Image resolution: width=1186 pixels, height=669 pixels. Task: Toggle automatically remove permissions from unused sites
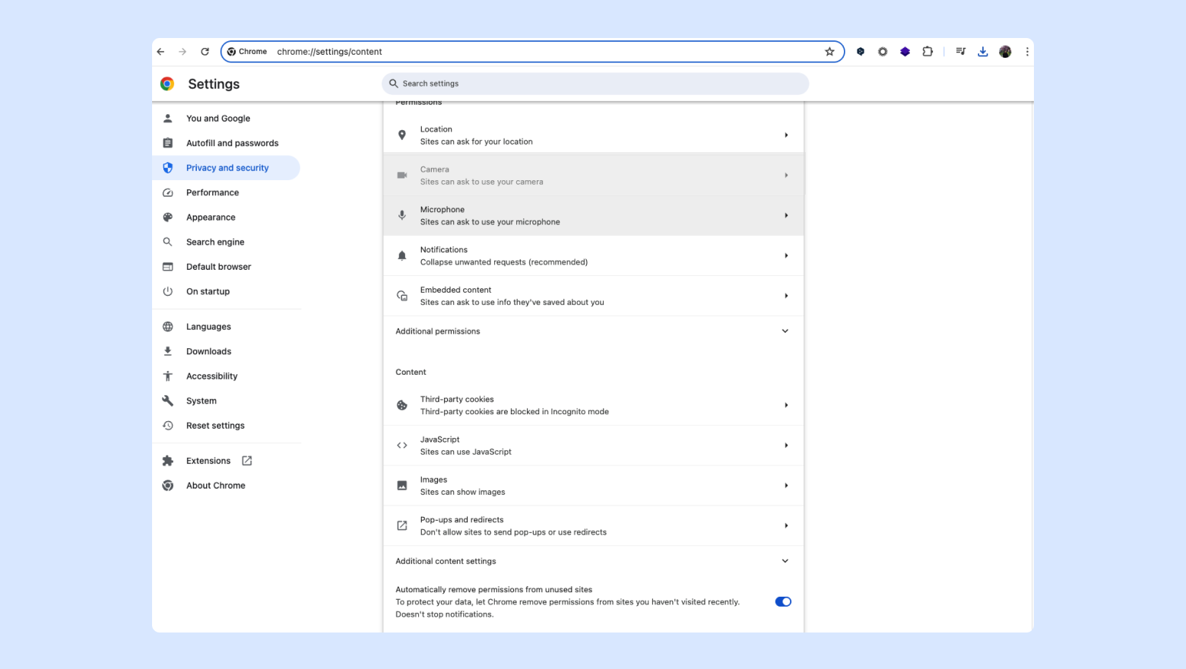(x=782, y=601)
